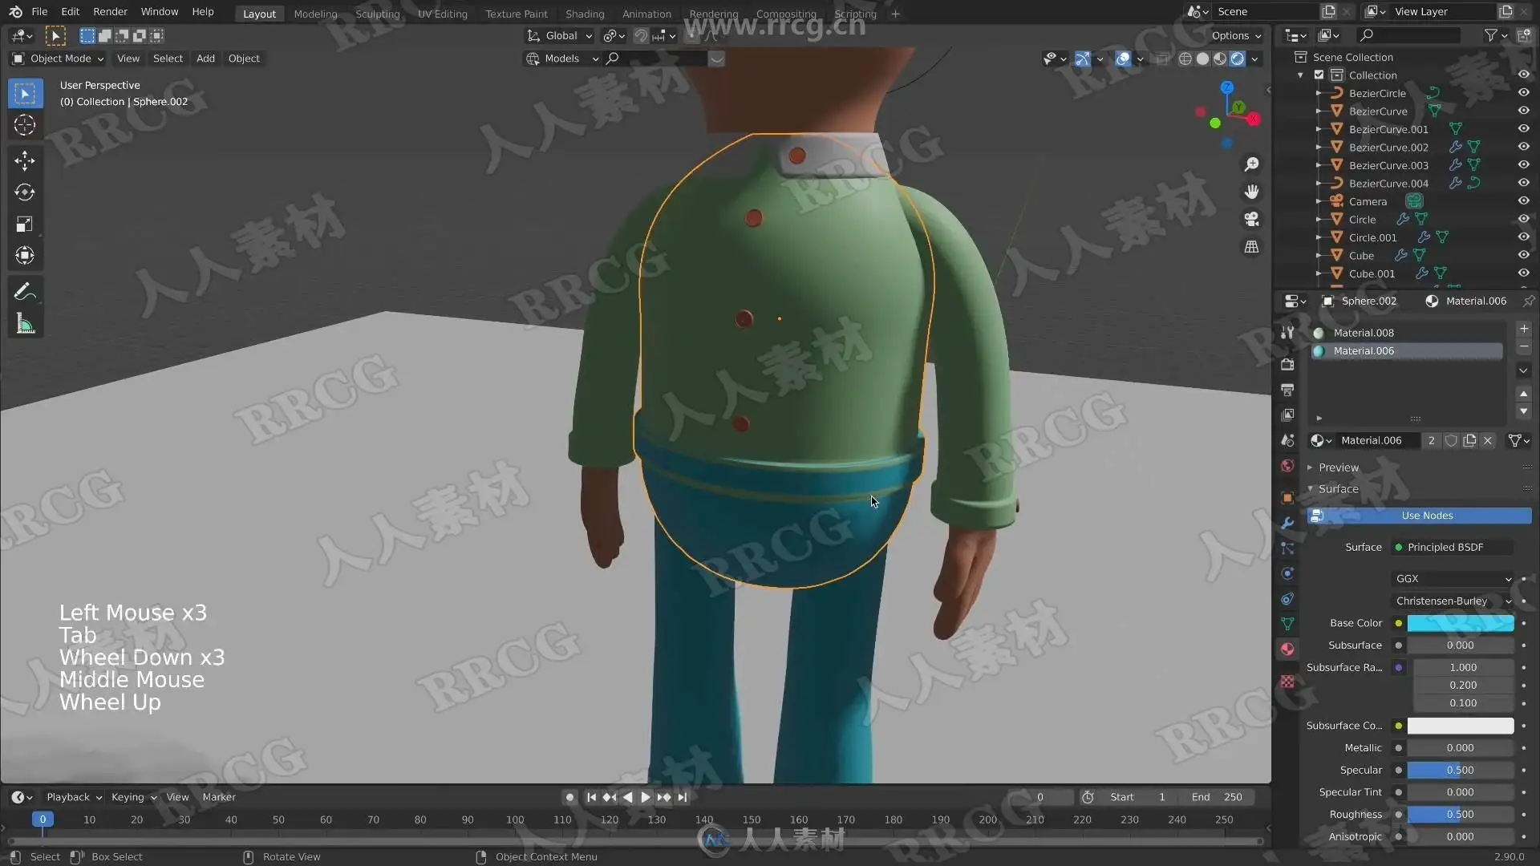Activate the Annotate pencil tool
Image resolution: width=1540 pixels, height=866 pixels.
25,292
